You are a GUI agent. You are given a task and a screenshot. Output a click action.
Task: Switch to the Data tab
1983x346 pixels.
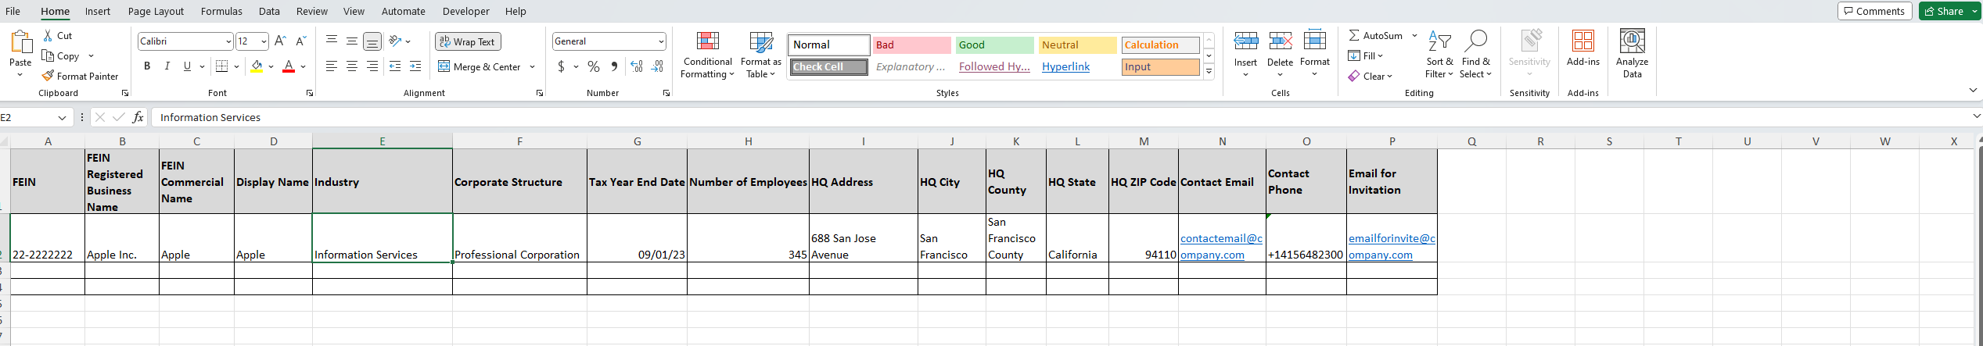pos(269,11)
